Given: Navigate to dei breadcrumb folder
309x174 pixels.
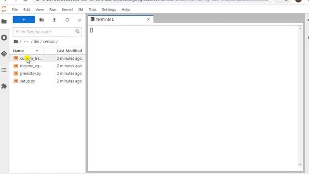Looking at the screenshot, I should pyautogui.click(x=36, y=42).
